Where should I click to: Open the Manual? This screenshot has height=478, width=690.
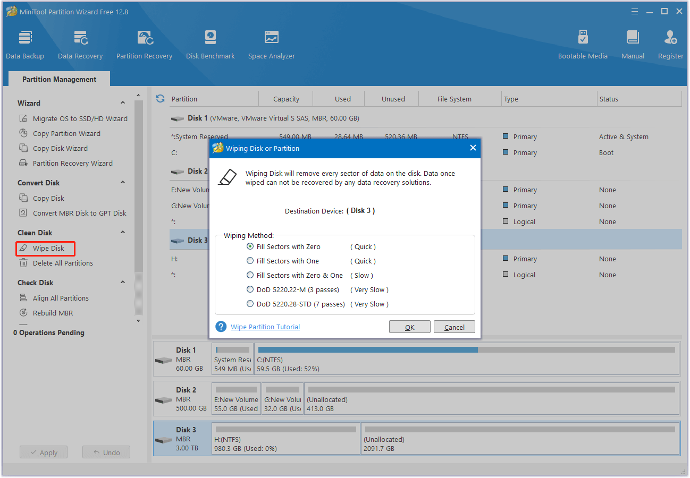coord(633,44)
